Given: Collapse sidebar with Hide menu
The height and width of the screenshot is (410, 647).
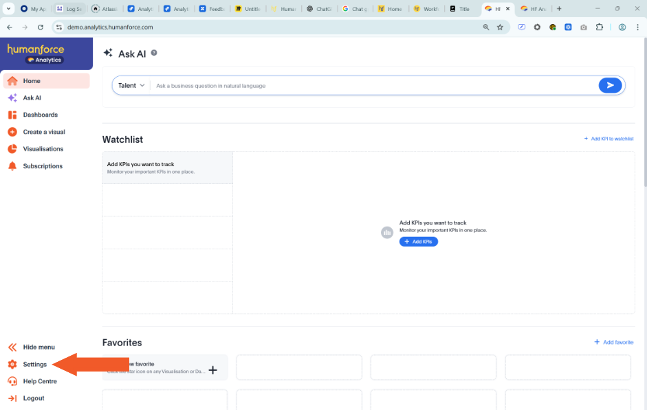Looking at the screenshot, I should pos(39,348).
